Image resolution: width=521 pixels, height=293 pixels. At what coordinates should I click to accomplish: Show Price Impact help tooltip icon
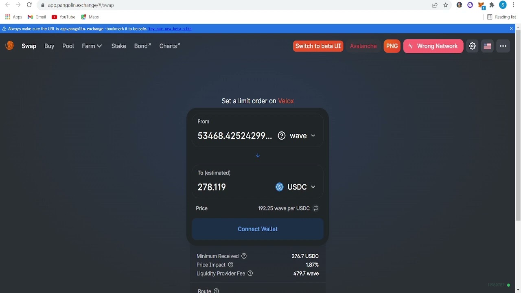pyautogui.click(x=231, y=265)
